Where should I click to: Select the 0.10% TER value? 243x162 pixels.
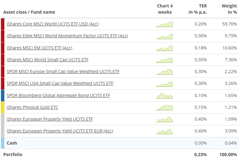pos(200,95)
